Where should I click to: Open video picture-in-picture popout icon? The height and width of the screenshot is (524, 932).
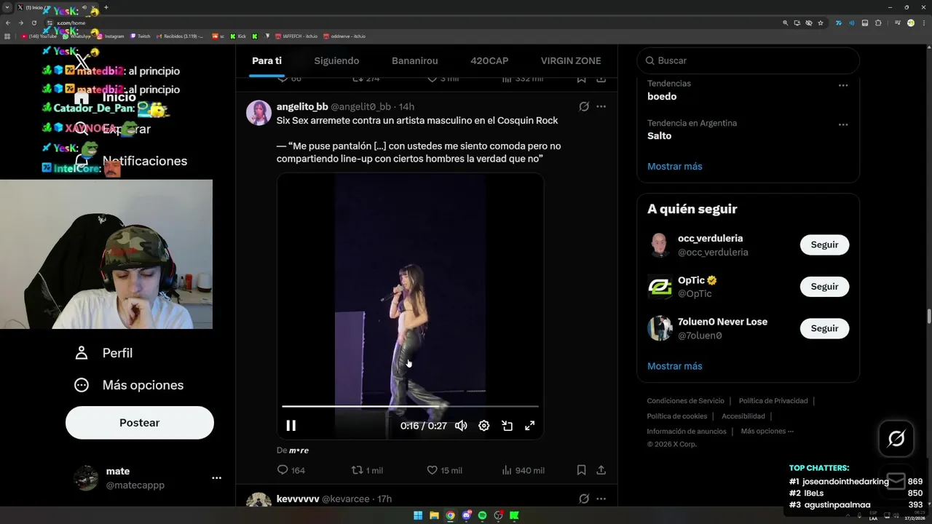[x=508, y=426]
